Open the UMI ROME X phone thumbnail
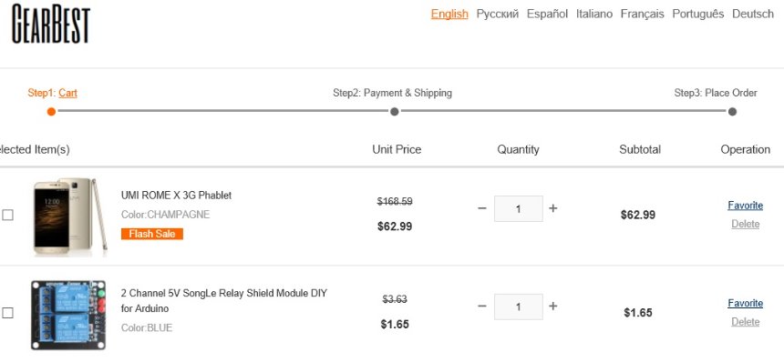Image resolution: width=784 pixels, height=362 pixels. click(x=70, y=216)
